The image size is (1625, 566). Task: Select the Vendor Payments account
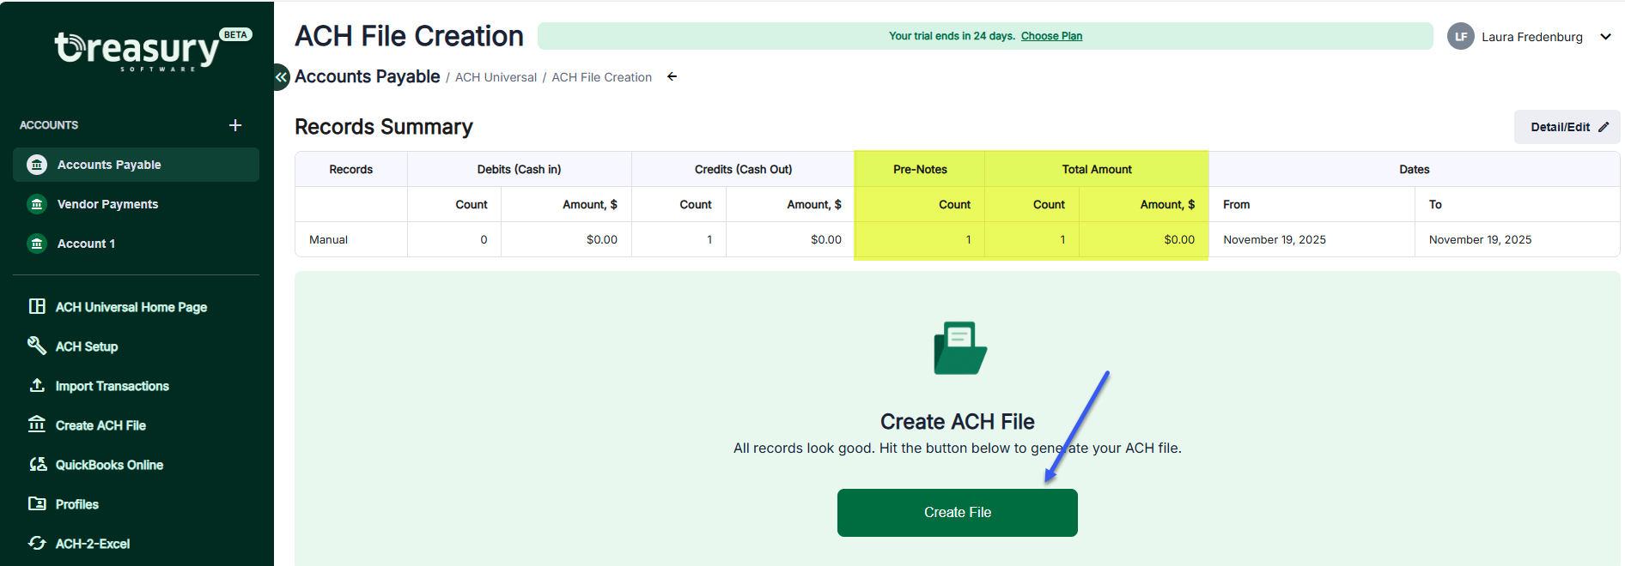[107, 204]
